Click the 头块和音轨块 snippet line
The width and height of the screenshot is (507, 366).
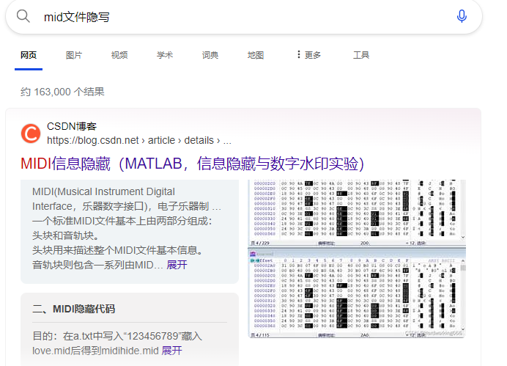66,235
